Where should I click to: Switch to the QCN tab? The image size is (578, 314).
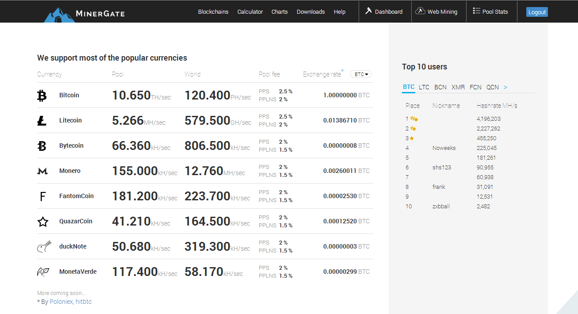tap(493, 87)
